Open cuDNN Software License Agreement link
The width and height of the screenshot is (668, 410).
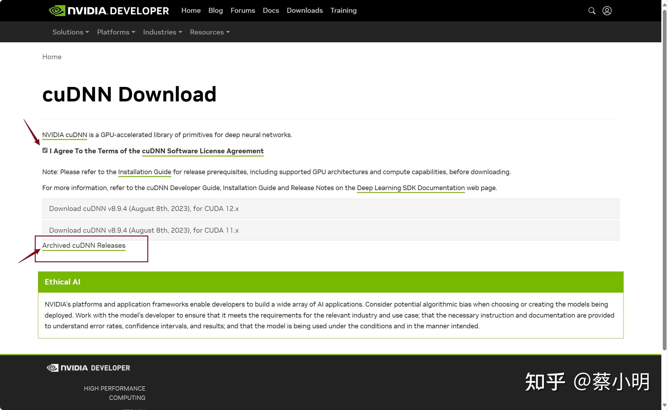(202, 151)
